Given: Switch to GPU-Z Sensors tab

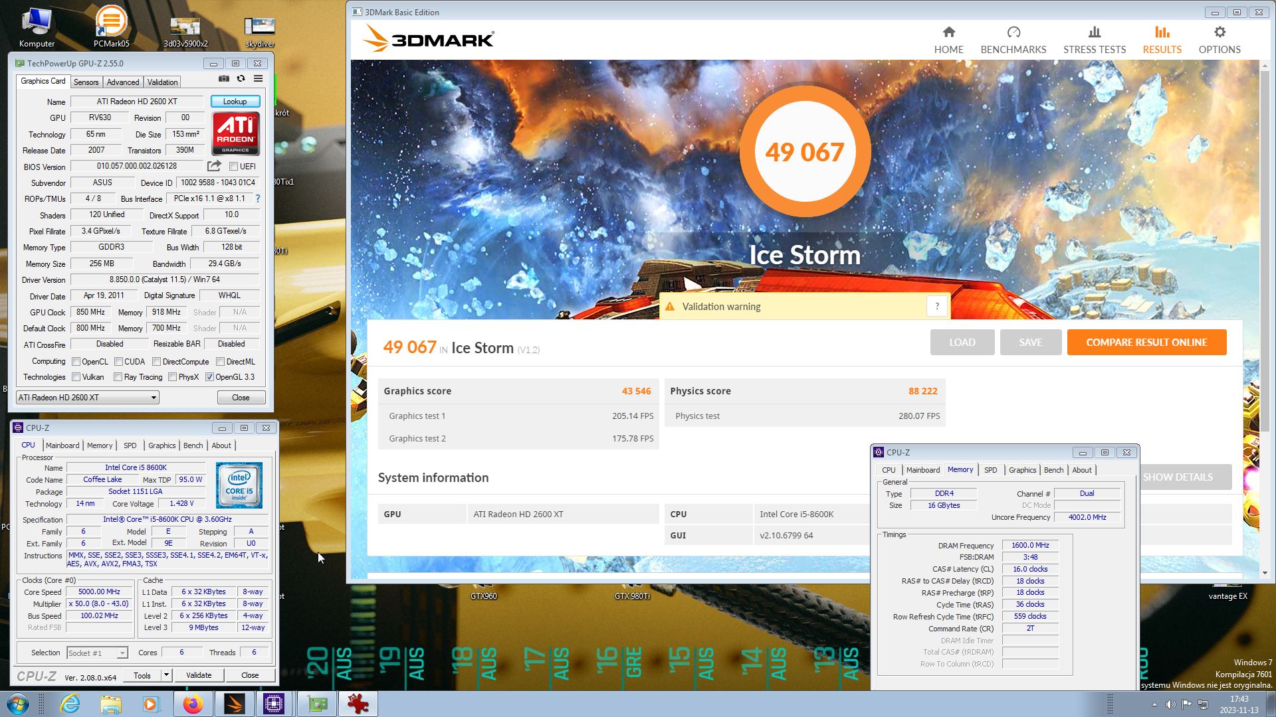Looking at the screenshot, I should click(86, 82).
